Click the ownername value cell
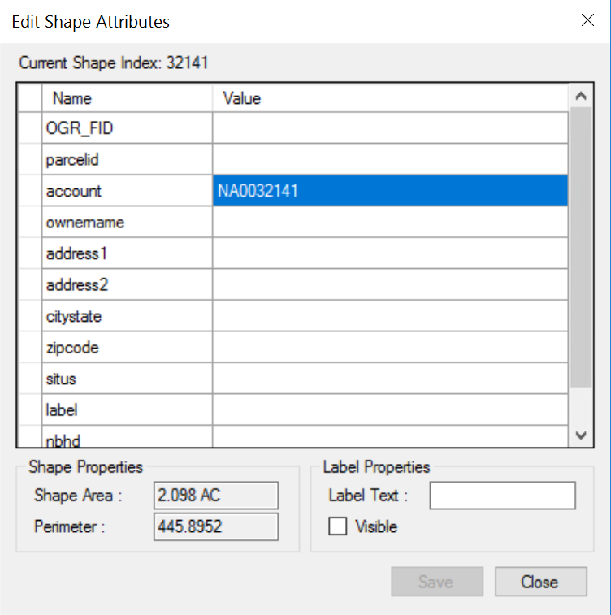 click(x=390, y=222)
